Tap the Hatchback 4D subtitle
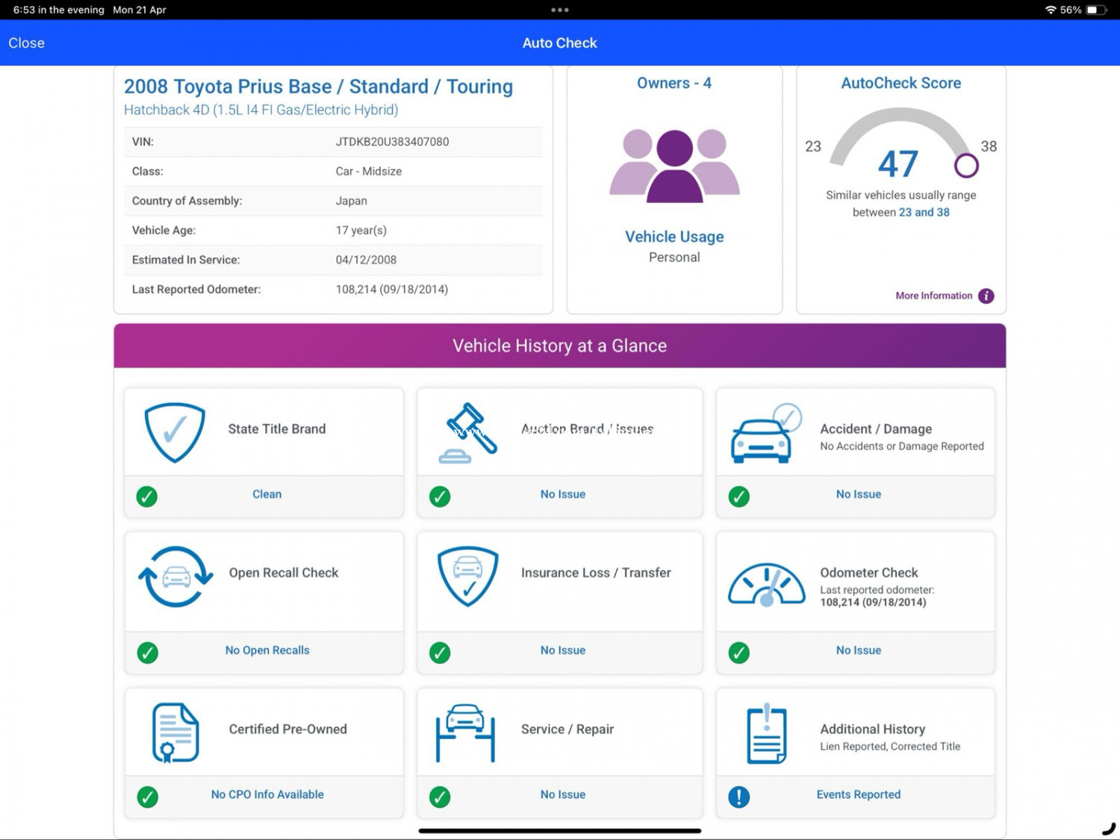This screenshot has width=1120, height=840. (x=261, y=110)
